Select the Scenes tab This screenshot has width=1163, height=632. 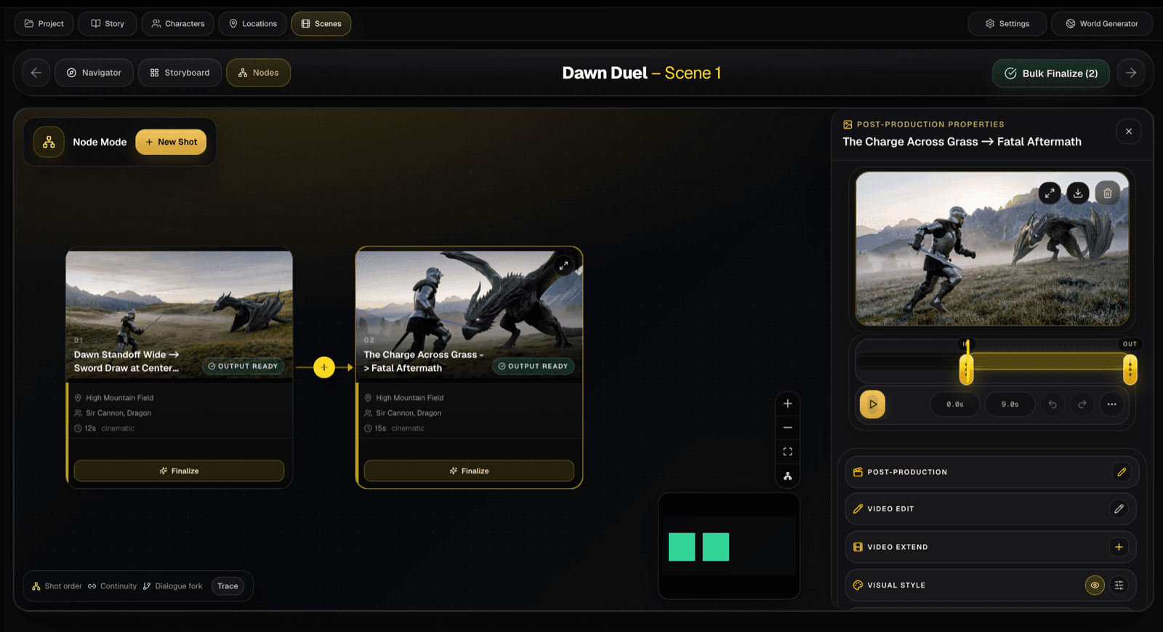pos(321,23)
